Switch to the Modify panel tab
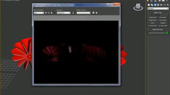 pos(152,1)
